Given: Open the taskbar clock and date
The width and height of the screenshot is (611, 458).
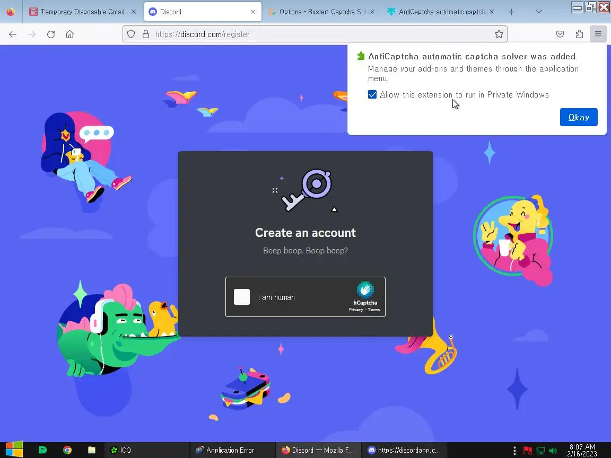Looking at the screenshot, I should point(582,450).
